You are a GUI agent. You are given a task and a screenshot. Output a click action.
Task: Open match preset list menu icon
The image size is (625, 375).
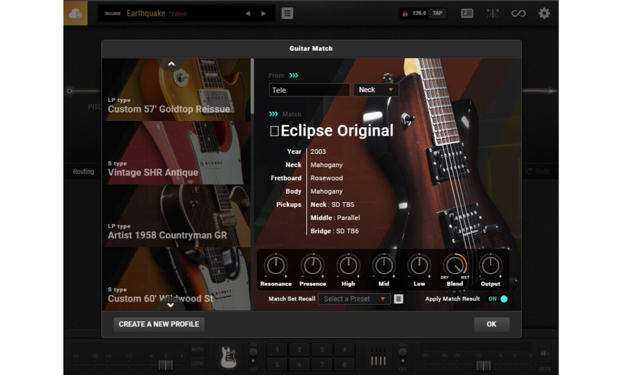tap(398, 299)
